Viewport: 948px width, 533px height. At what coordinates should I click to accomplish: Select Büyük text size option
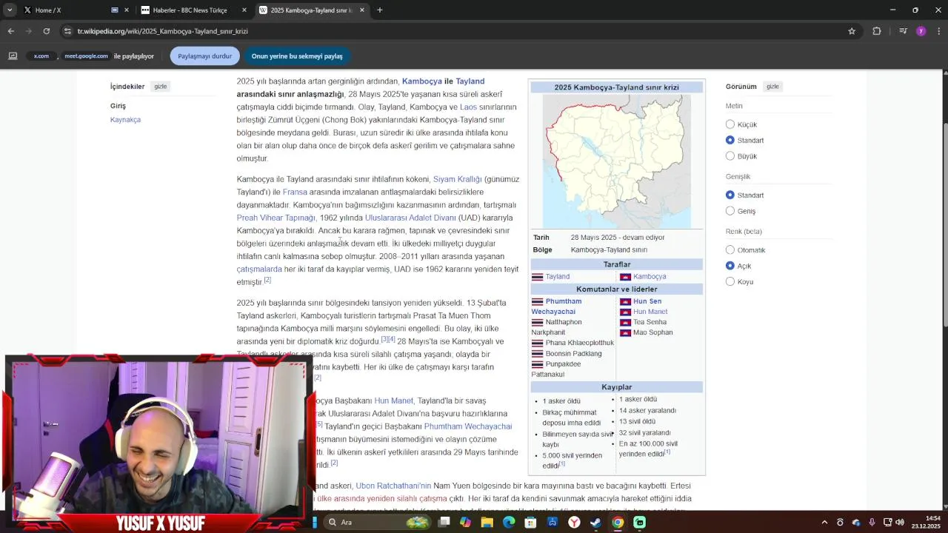(730, 156)
